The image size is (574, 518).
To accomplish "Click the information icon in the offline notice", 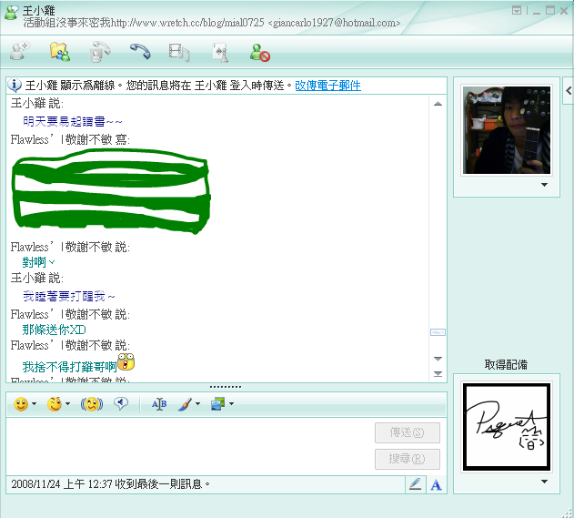I will 15,86.
